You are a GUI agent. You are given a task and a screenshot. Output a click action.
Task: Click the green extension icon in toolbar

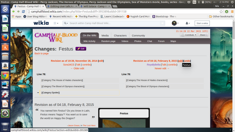coord(227,11)
